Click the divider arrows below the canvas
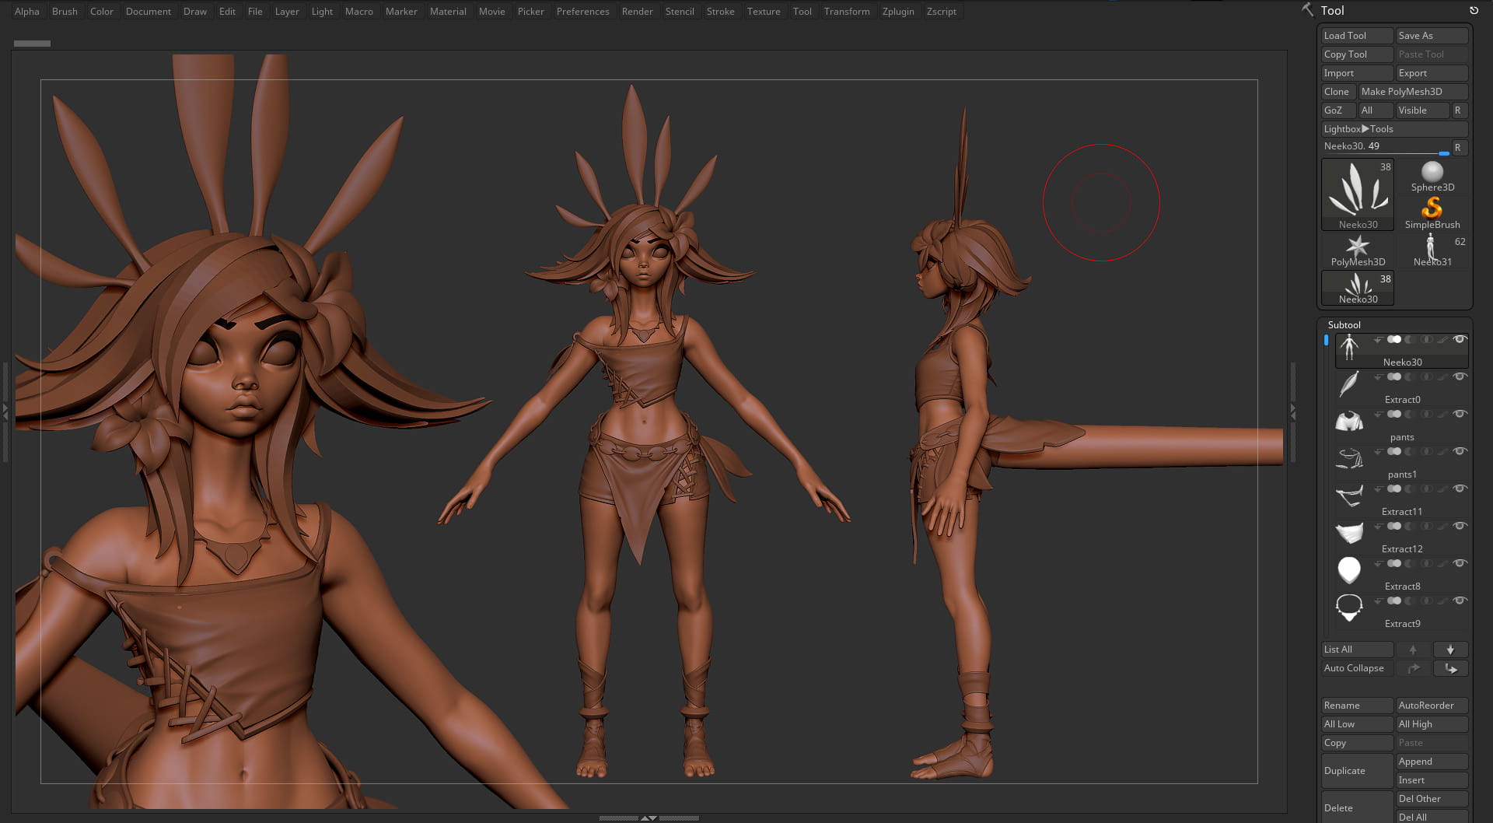Screen dimensions: 1493x823 pos(649,818)
